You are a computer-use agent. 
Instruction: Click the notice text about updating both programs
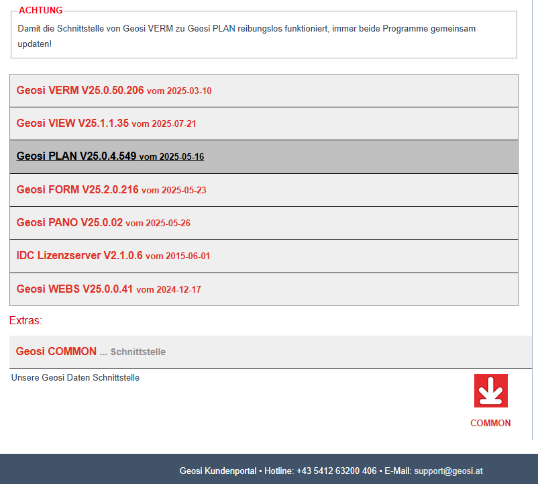click(246, 36)
